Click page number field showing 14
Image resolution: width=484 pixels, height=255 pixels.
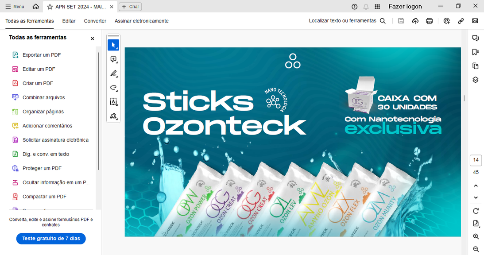476,160
